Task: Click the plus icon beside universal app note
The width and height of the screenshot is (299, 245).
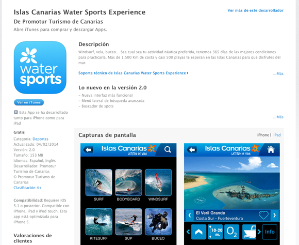Action: pyautogui.click(x=16, y=112)
